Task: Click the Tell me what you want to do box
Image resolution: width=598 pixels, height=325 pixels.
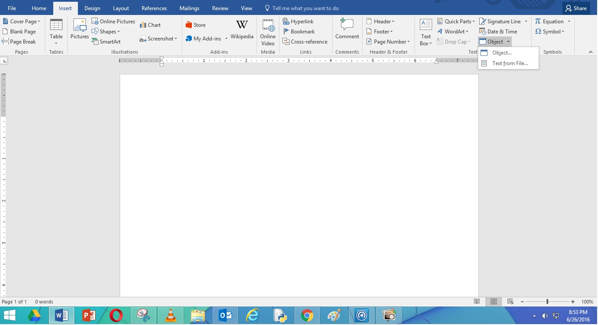Action: click(301, 8)
